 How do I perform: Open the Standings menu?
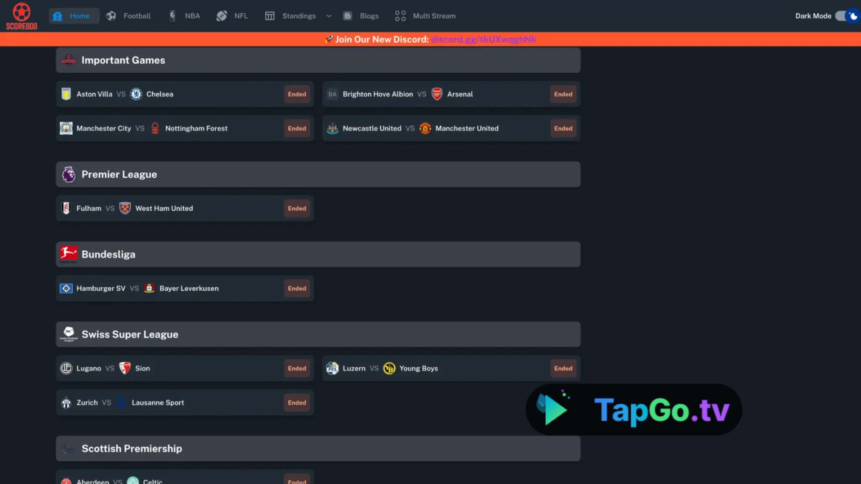coord(298,16)
